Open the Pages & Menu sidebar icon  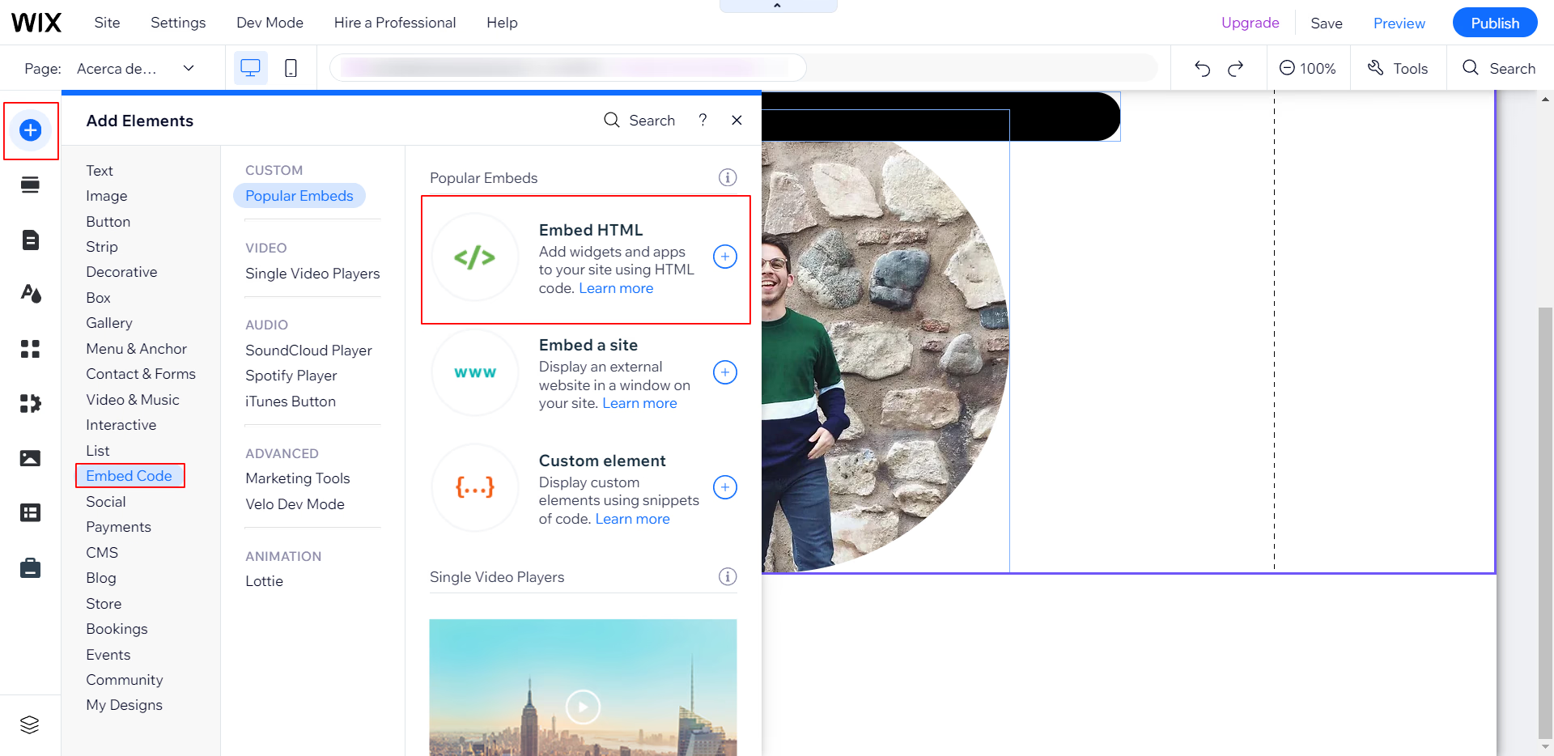coord(31,240)
